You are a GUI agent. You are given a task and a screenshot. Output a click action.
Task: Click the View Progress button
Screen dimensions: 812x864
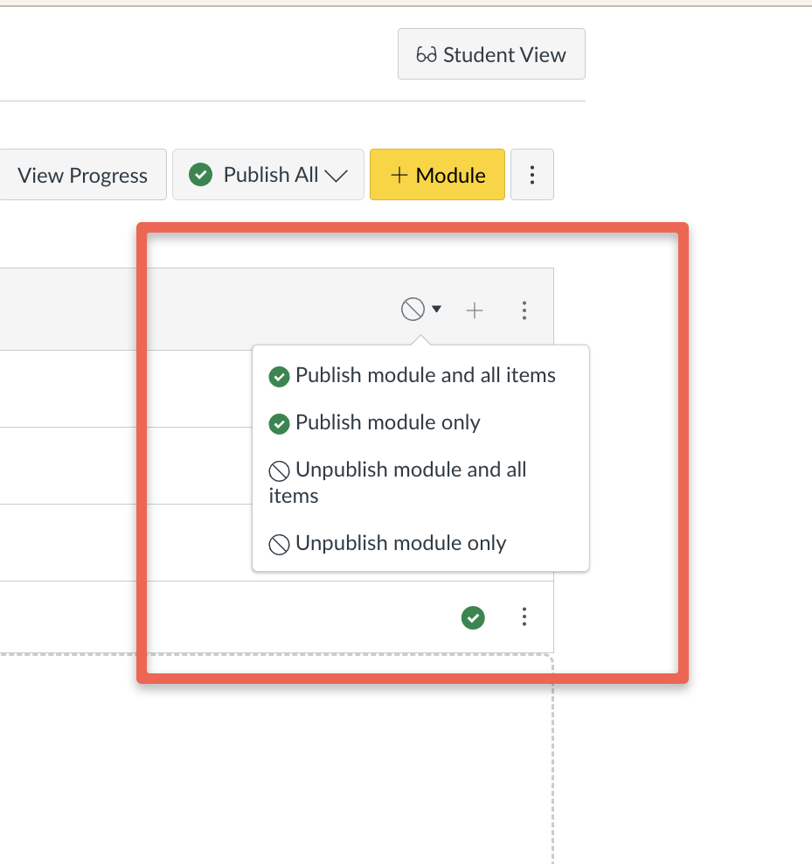point(82,174)
